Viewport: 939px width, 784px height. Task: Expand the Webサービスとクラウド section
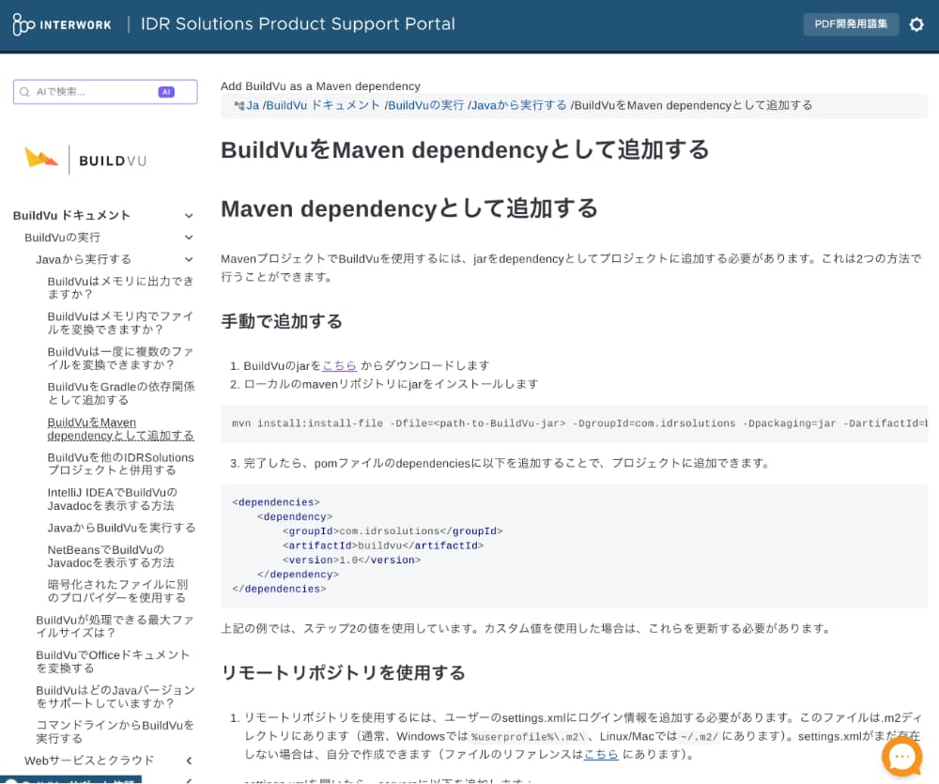[x=188, y=760]
